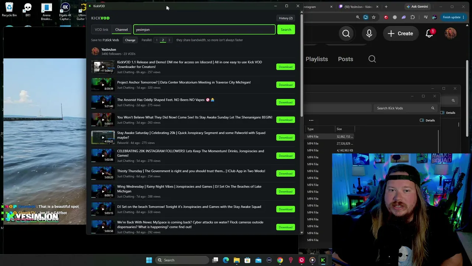Click the install-app icon in Chrome address bar
This screenshot has height=266, width=472.
366,17
